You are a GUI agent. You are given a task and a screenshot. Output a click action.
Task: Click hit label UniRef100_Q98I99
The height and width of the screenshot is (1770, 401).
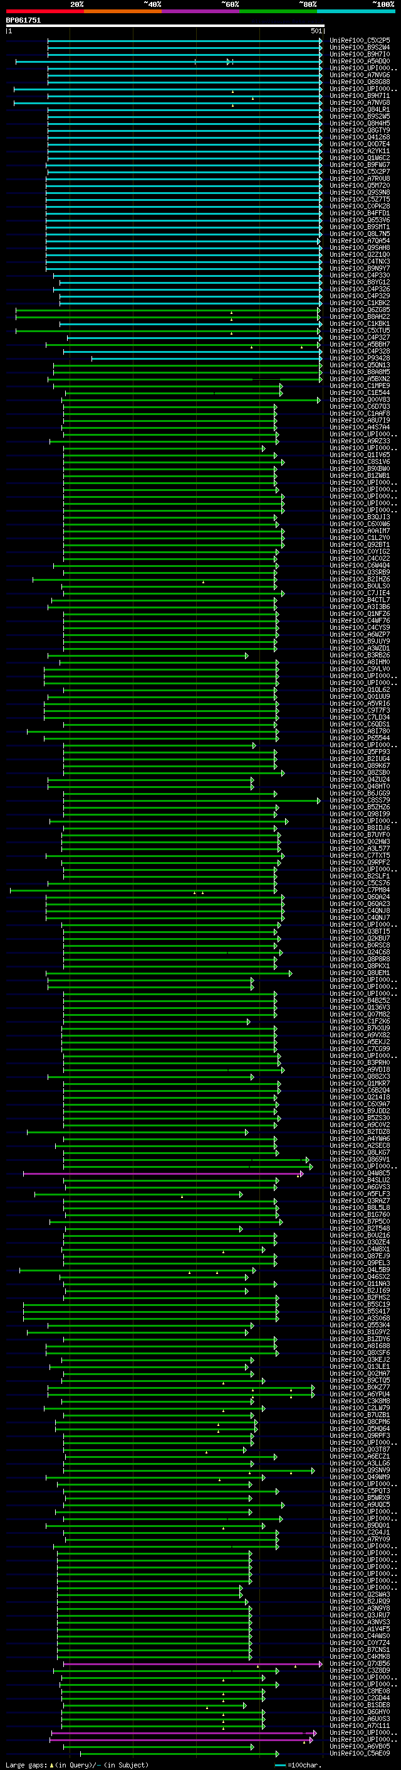pyautogui.click(x=360, y=814)
